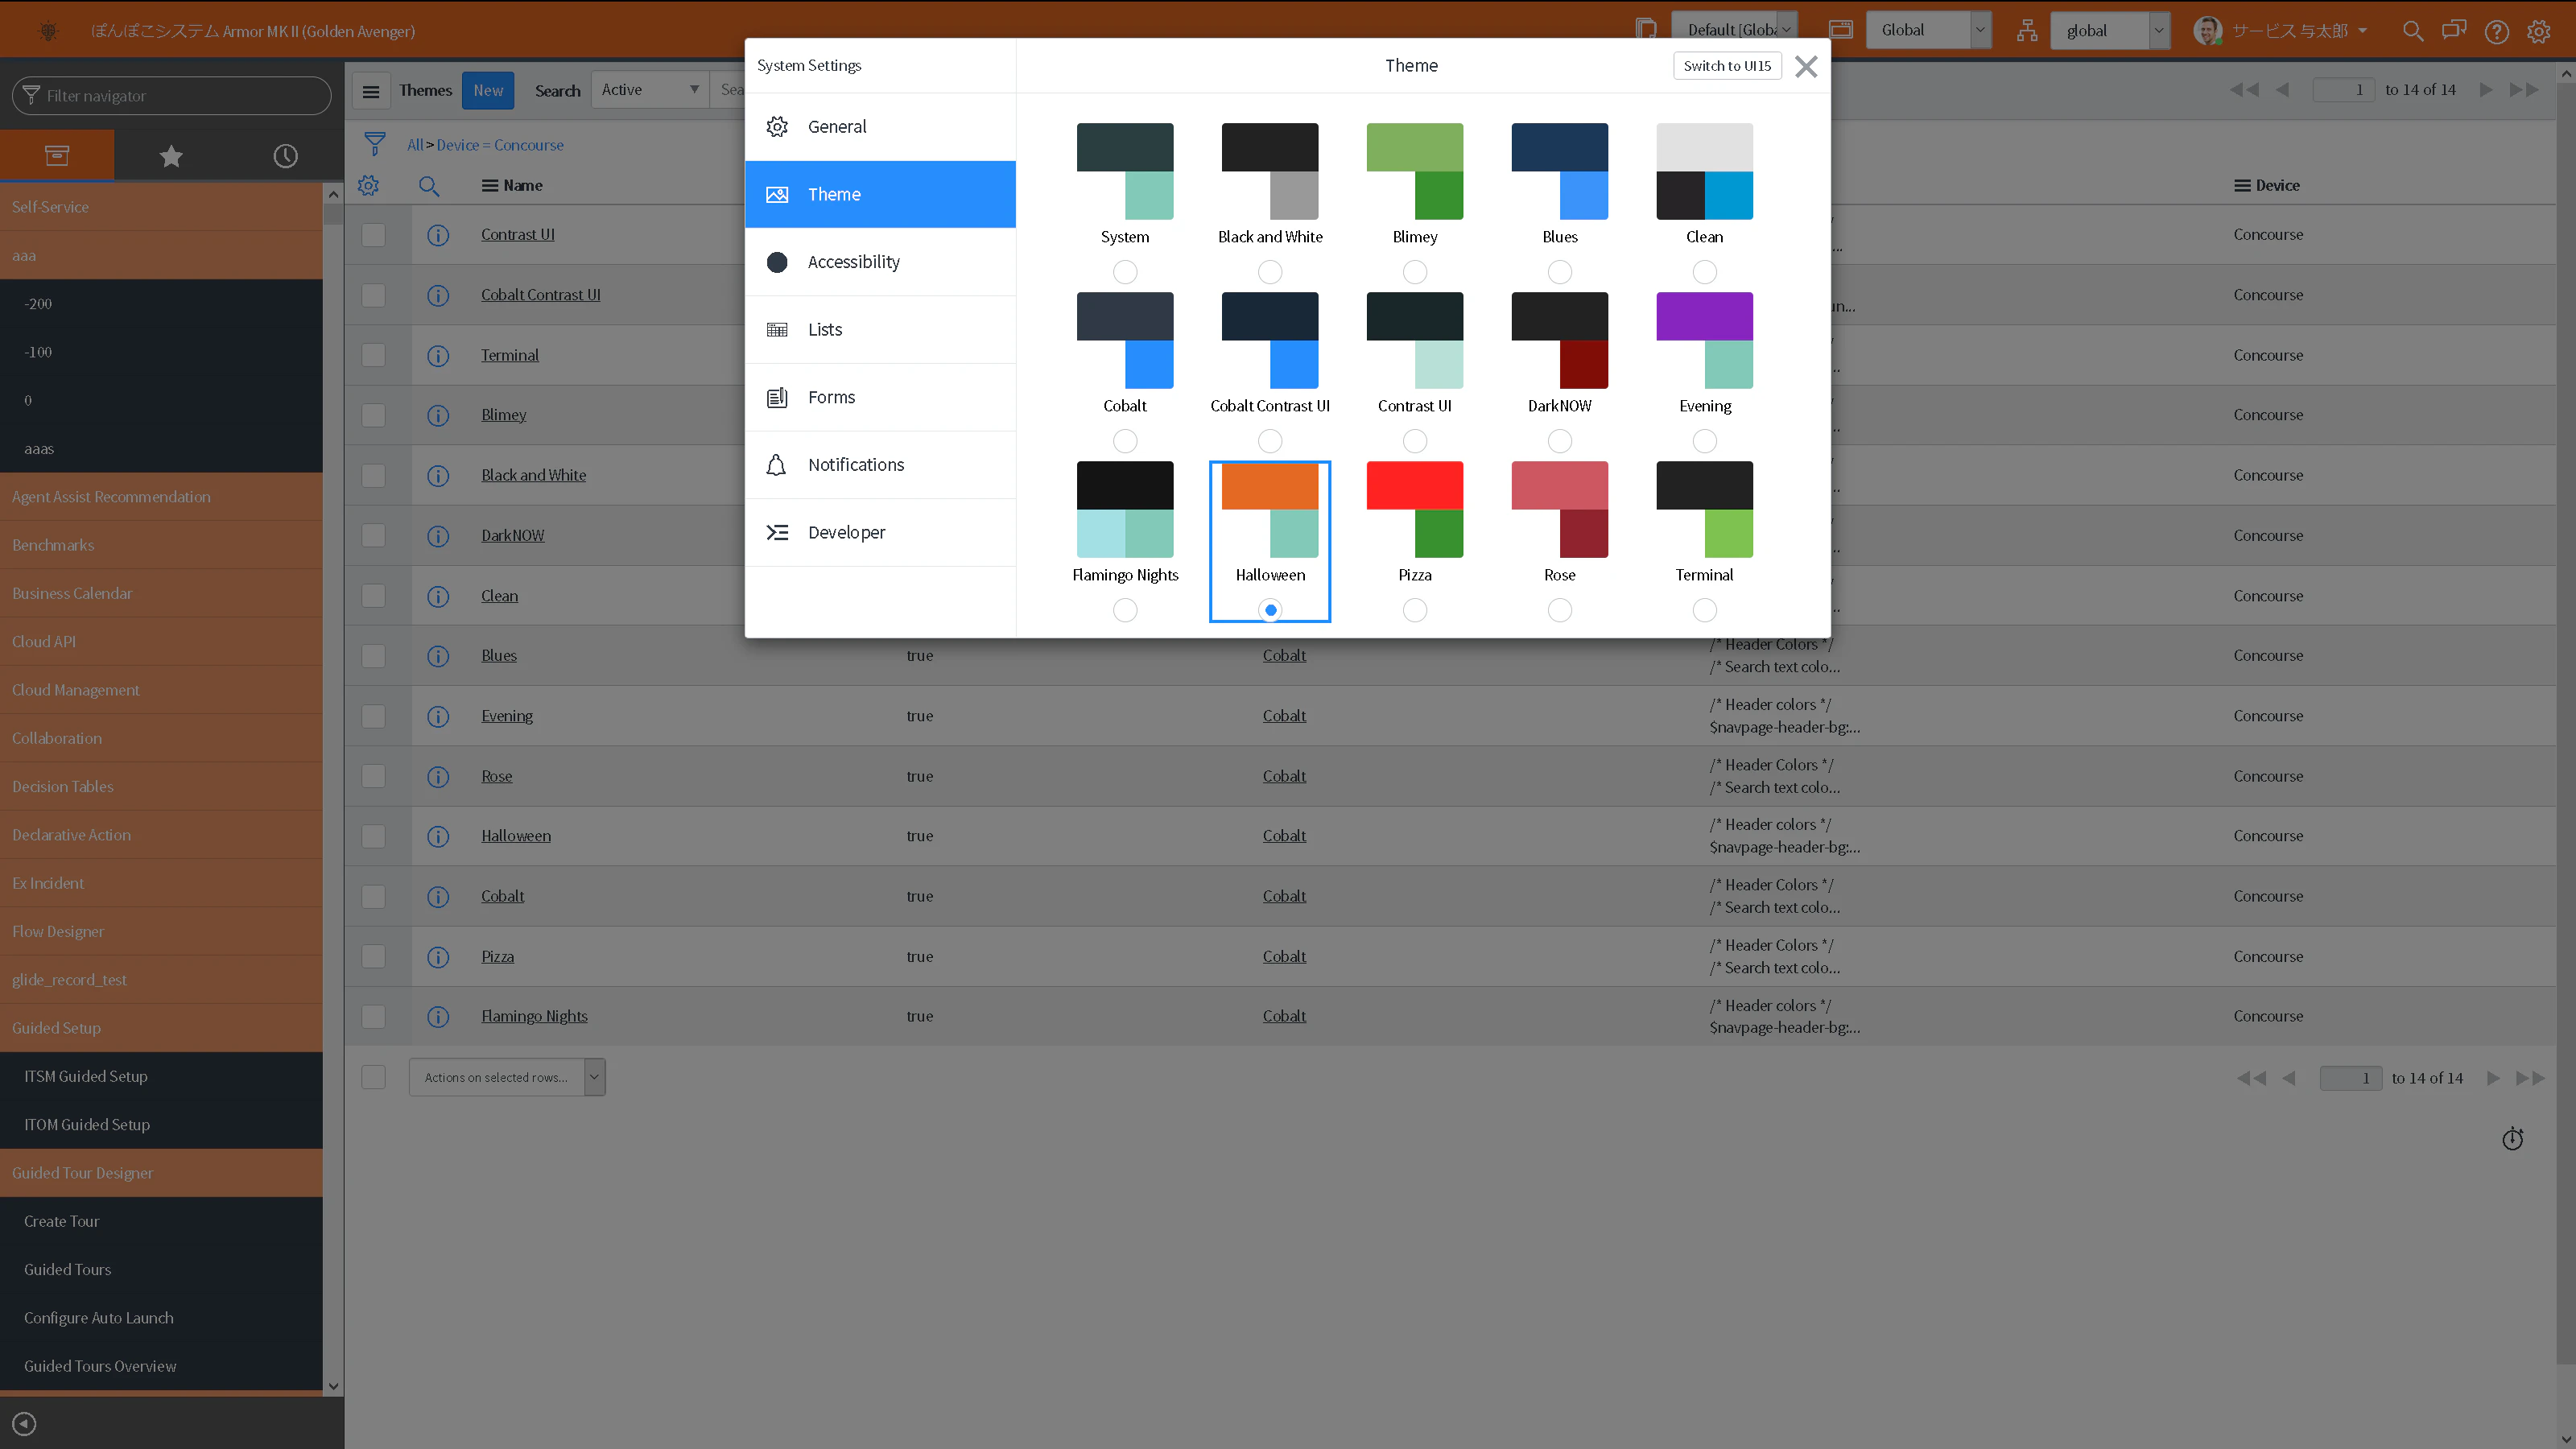The width and height of the screenshot is (2576, 1449).
Task: Check the Blues row checkbox
Action: coord(373,656)
